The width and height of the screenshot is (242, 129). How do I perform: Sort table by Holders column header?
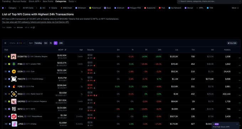coord(227,50)
